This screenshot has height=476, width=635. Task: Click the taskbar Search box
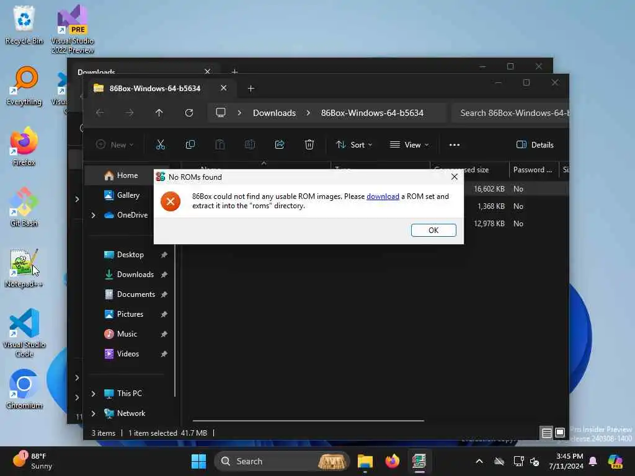(282, 461)
